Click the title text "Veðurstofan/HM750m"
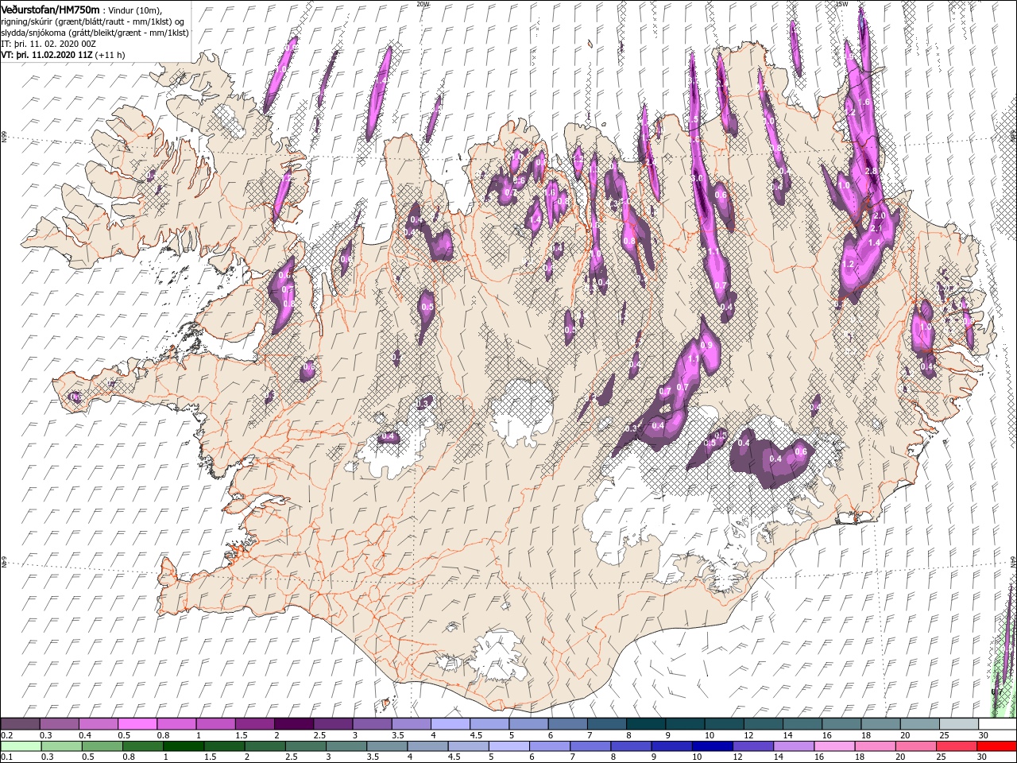Image resolution: width=1017 pixels, height=763 pixels. coord(50,9)
